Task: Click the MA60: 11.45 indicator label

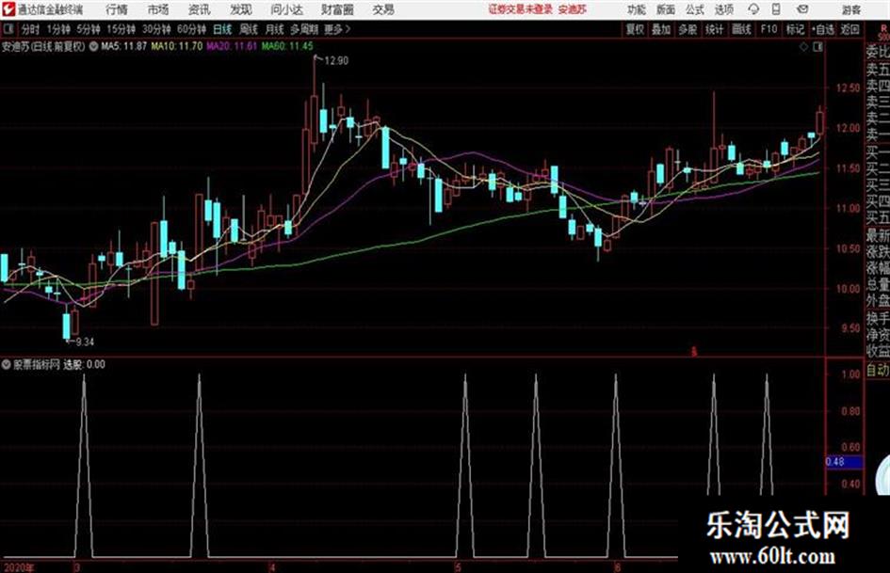Action: (287, 46)
